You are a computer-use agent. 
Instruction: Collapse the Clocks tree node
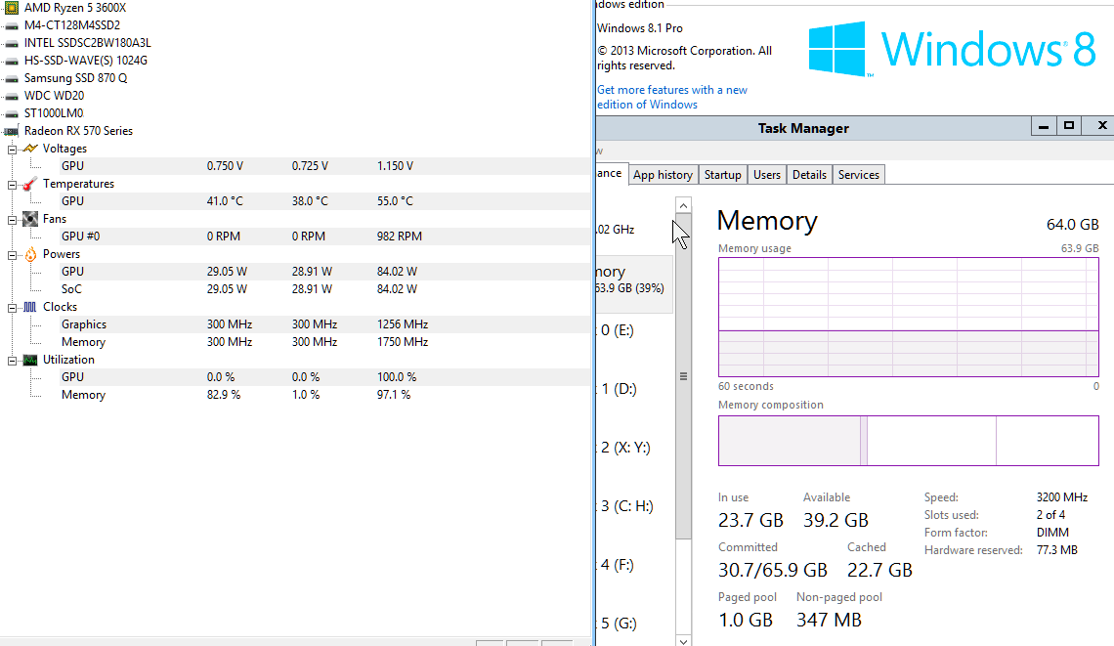pos(12,308)
